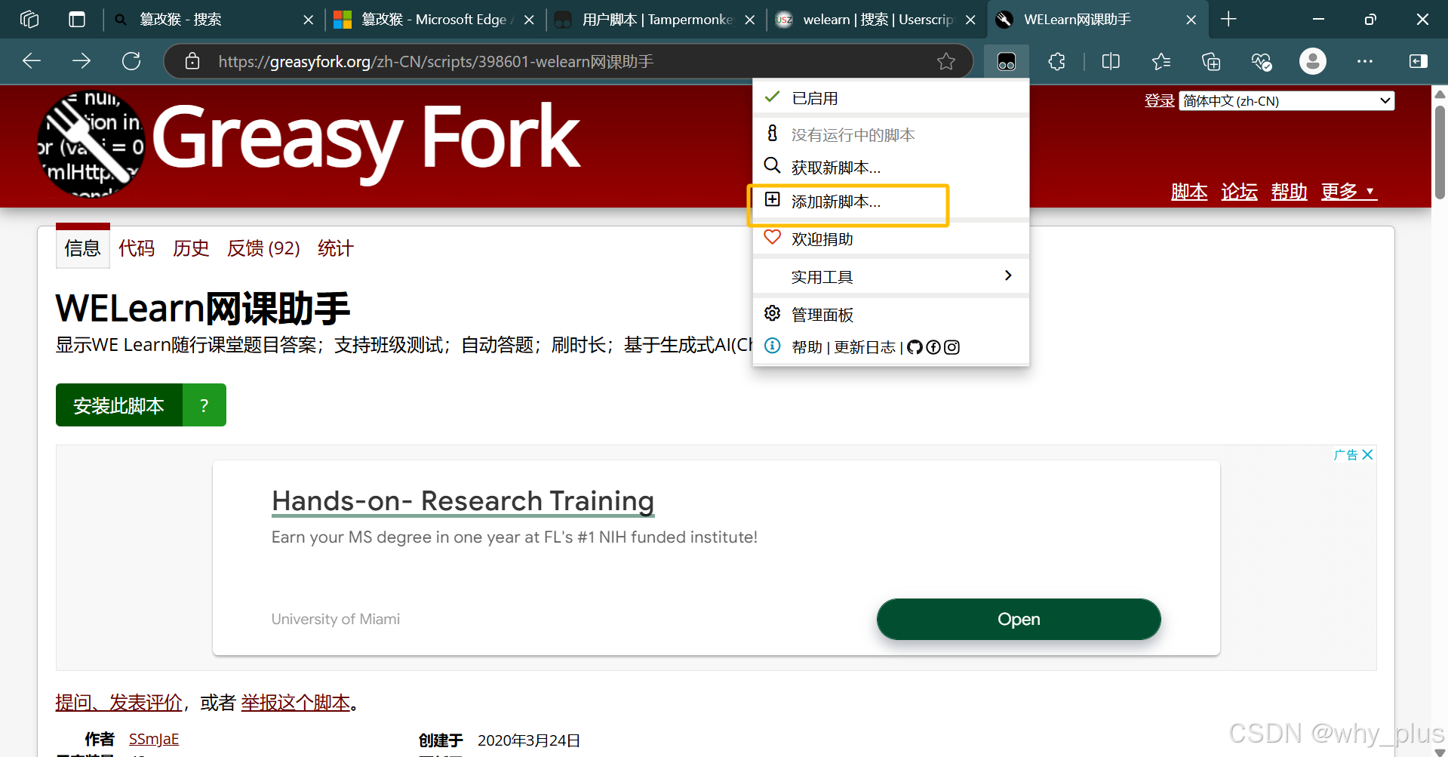The width and height of the screenshot is (1448, 757).
Task: Open the 统计 tab
Action: point(335,248)
